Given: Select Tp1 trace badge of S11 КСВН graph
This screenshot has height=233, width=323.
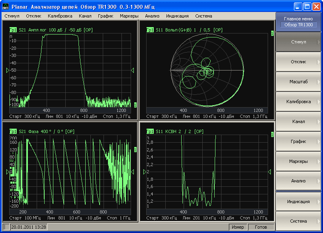Looking at the screenshot, I should [x=150, y=131].
